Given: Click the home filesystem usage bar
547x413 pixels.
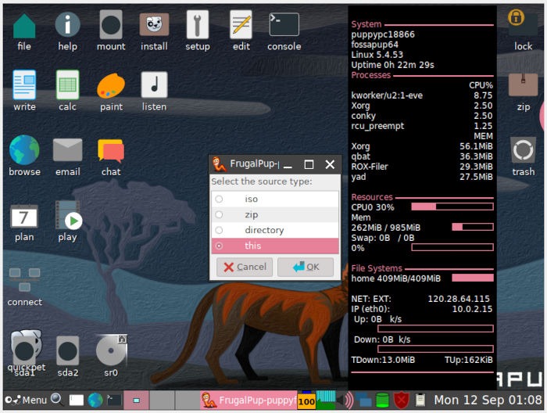Looking at the screenshot, I should click(x=473, y=278).
